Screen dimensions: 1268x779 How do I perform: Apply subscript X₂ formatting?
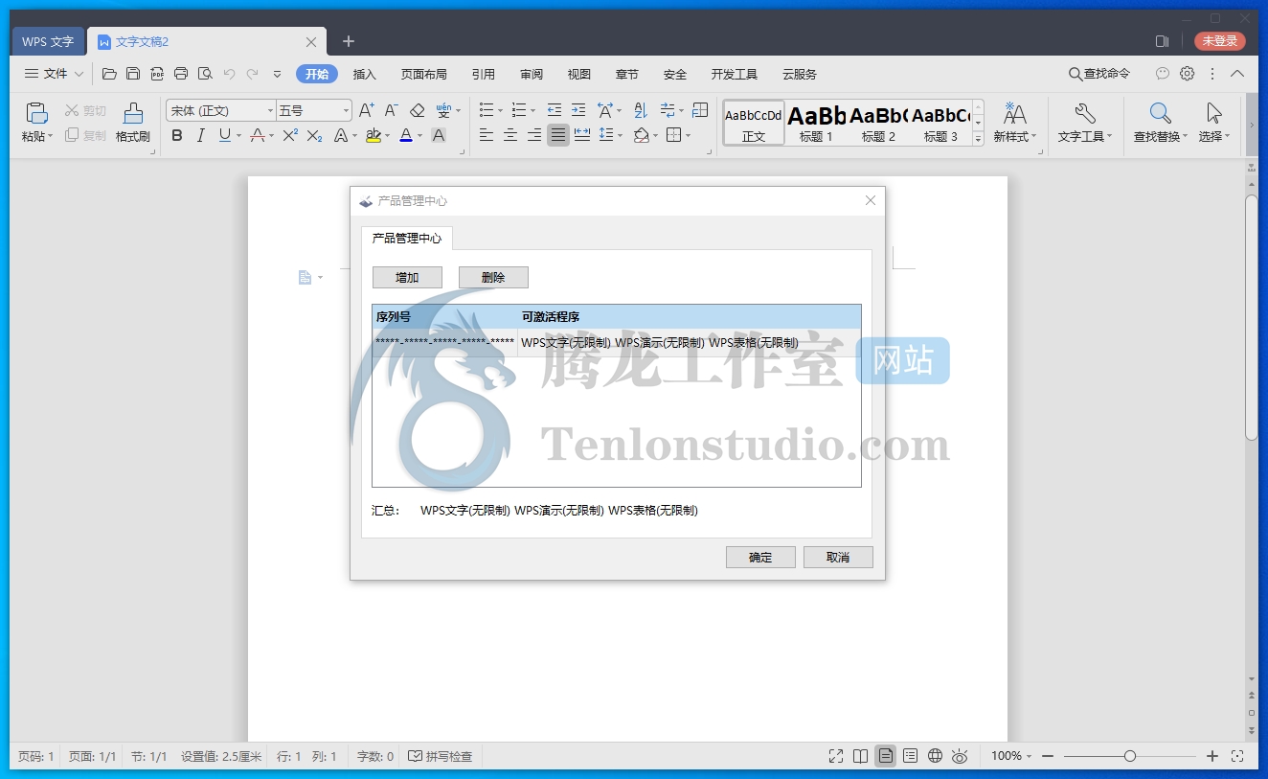point(314,135)
